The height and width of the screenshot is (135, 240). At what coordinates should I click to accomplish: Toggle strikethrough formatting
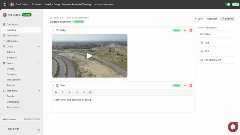pyautogui.click(x=69, y=92)
